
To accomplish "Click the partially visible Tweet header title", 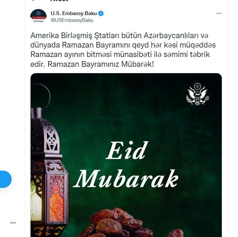I will 59,1.
